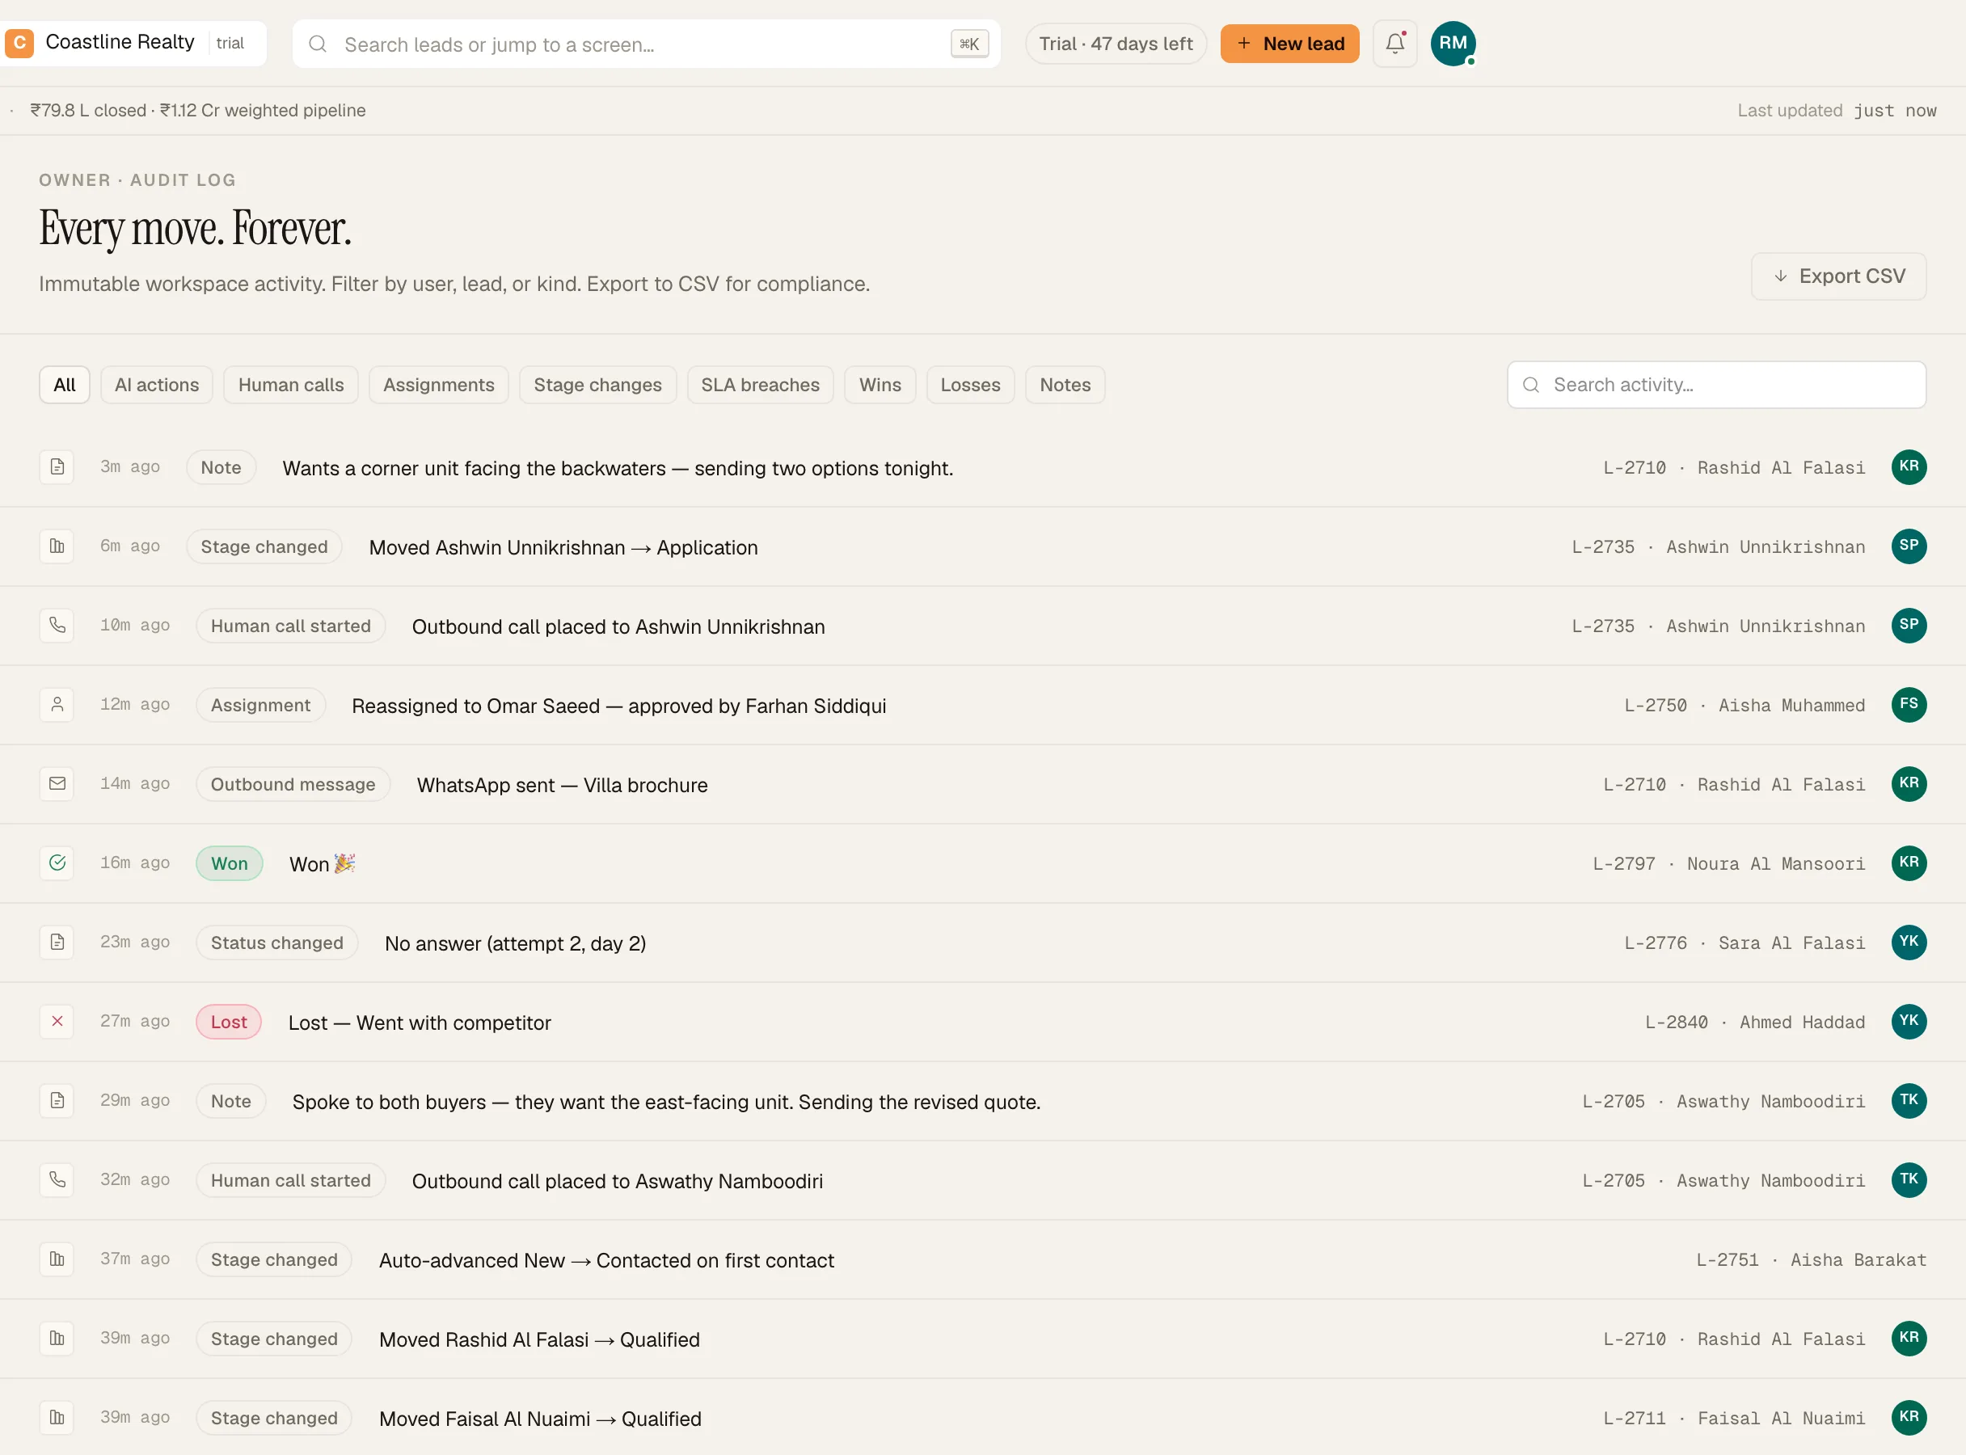Click the X icon on the Lost row
Viewport: 1966px width, 1455px height.
point(57,1022)
